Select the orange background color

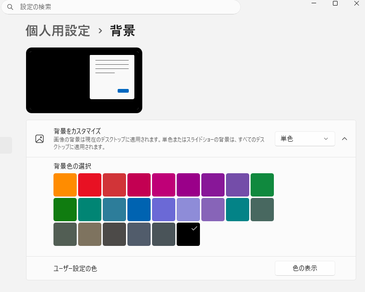coord(65,185)
